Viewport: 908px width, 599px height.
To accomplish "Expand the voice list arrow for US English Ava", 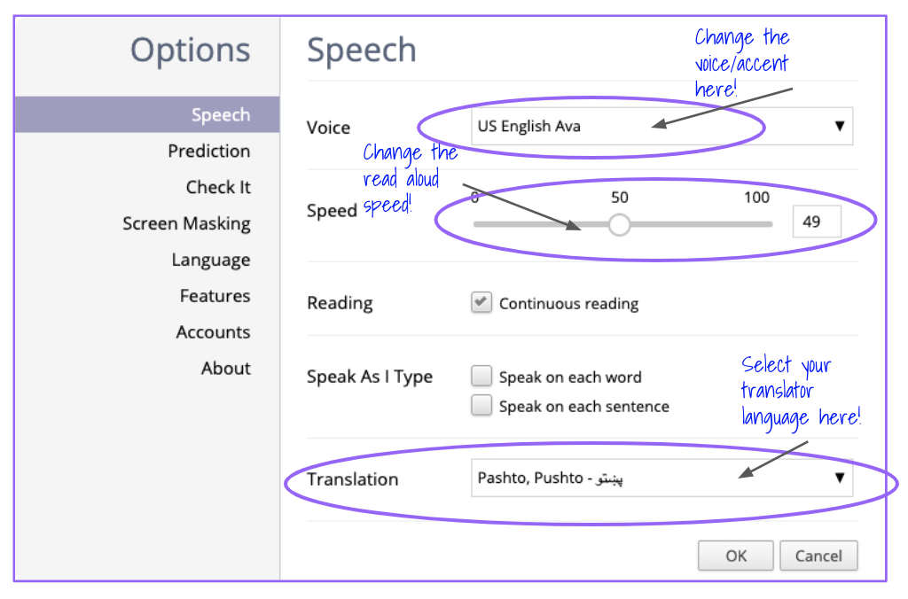I will coord(839,126).
